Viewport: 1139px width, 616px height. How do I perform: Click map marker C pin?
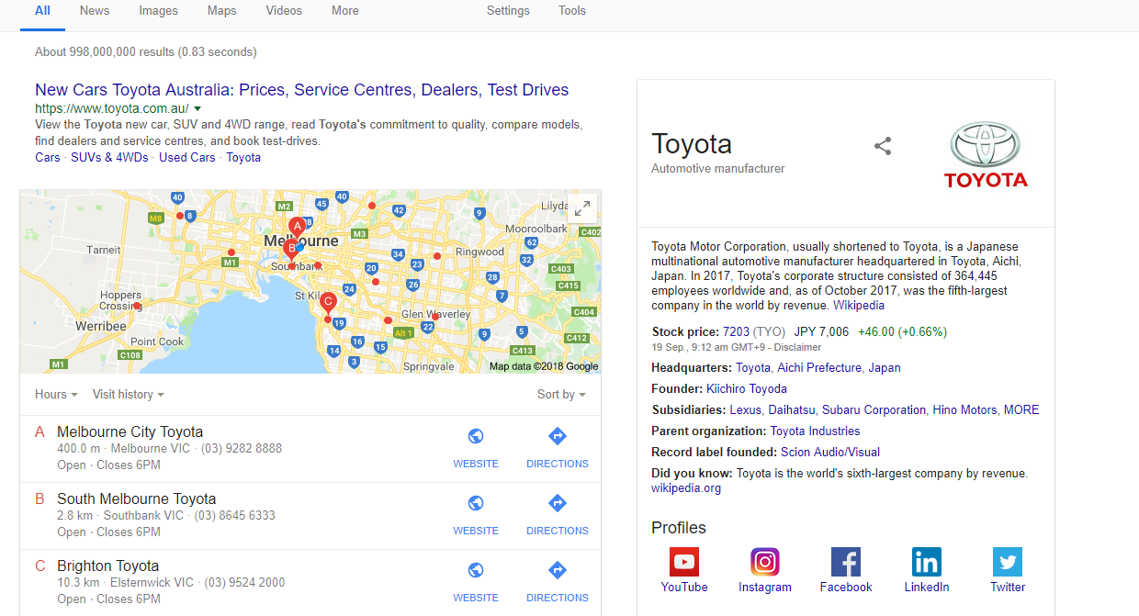[x=329, y=304]
